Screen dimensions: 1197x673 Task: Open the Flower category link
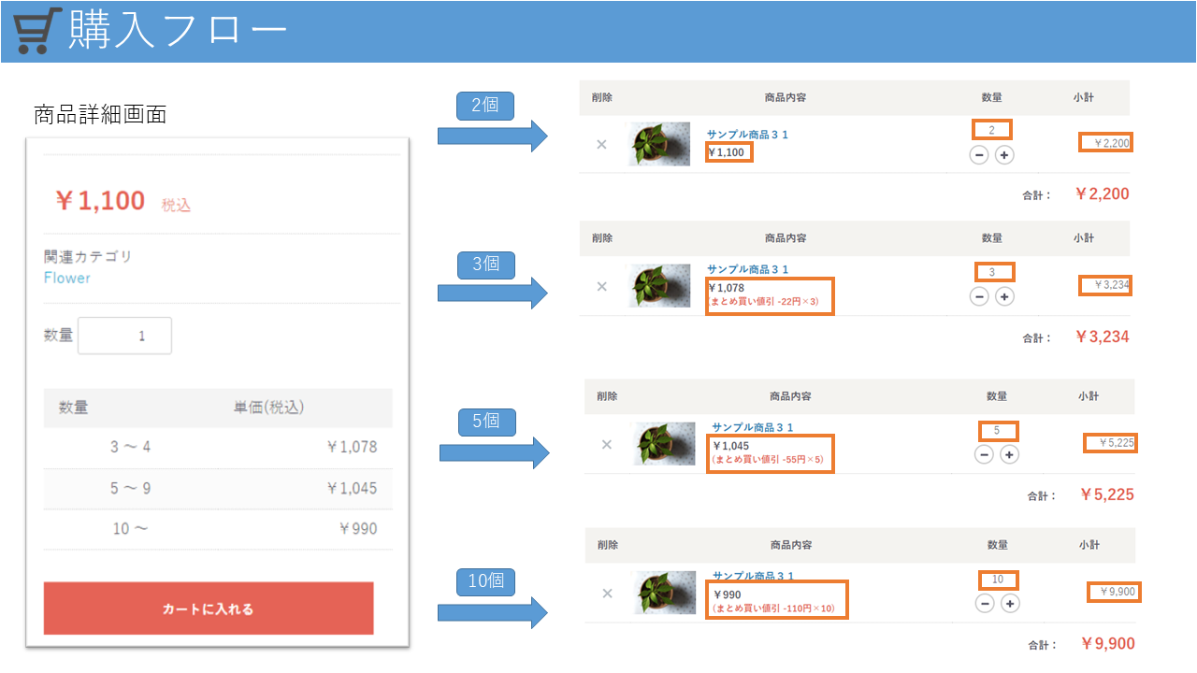[x=67, y=278]
